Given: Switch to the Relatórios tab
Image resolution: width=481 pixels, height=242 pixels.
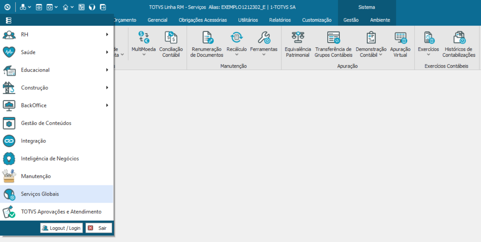Looking at the screenshot, I should coord(280,20).
